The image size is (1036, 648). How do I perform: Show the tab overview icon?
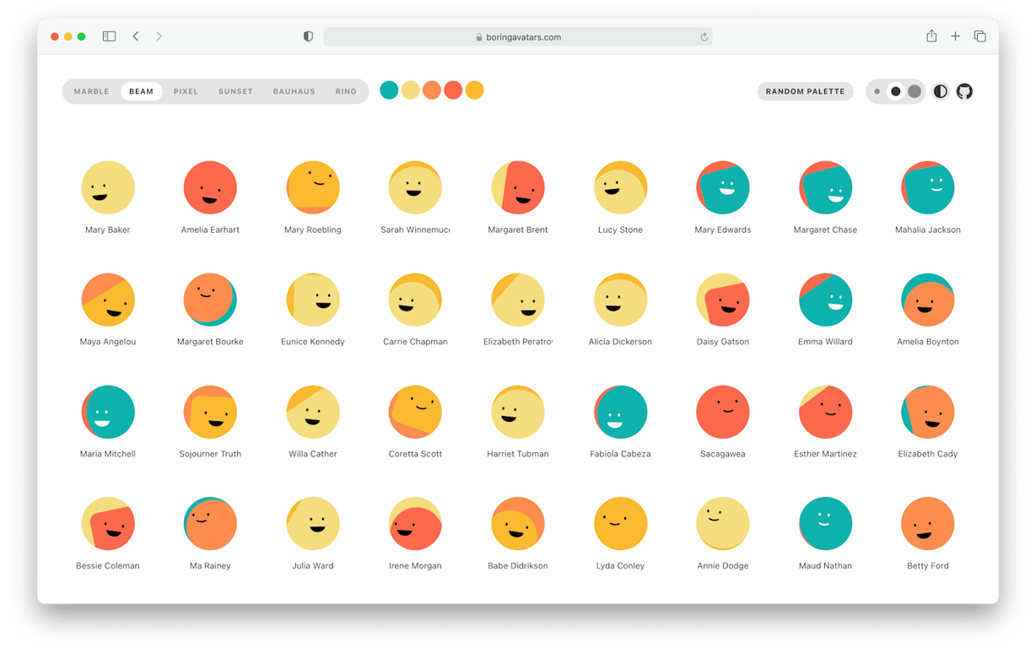point(979,36)
